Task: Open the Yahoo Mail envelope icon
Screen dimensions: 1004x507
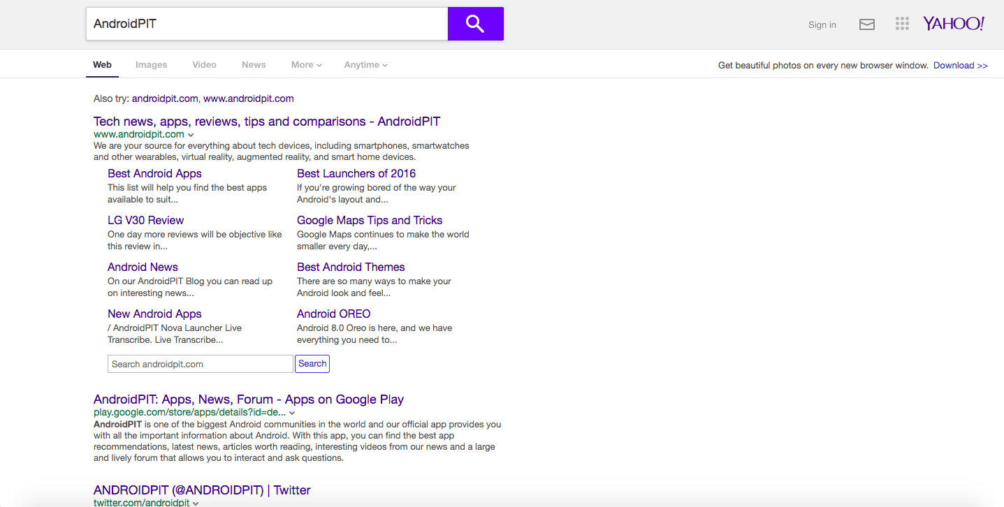Action: (867, 24)
